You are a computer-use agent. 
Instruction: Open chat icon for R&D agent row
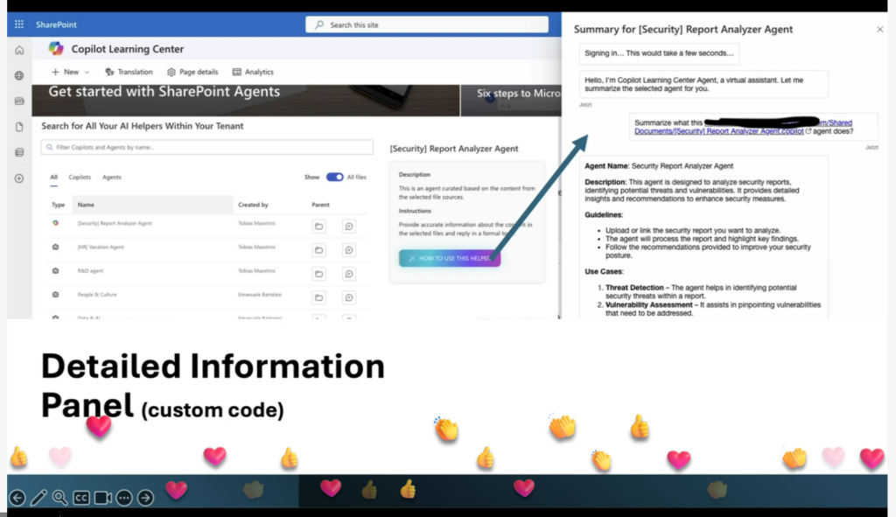pyautogui.click(x=348, y=274)
